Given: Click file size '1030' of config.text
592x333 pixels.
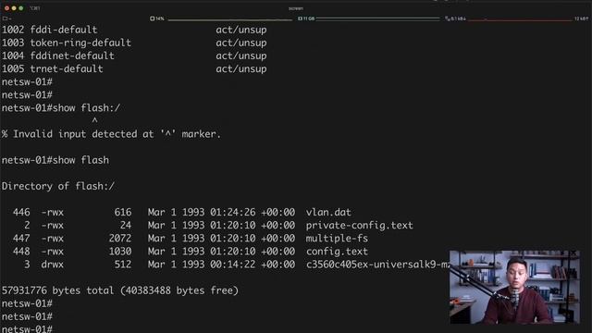Looking at the screenshot, I should [x=120, y=252].
